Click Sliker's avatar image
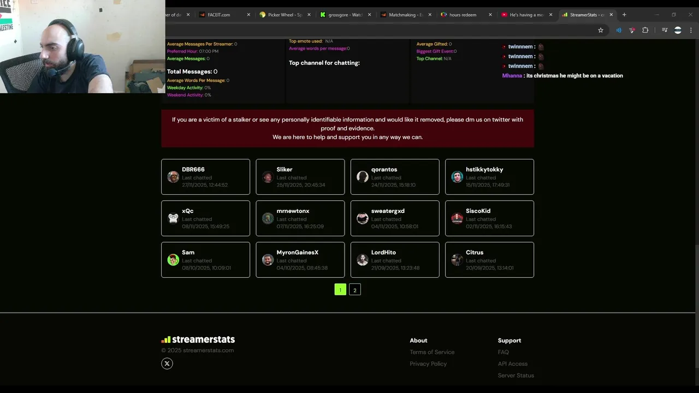Screen dimensions: 699x393 [268, 177]
